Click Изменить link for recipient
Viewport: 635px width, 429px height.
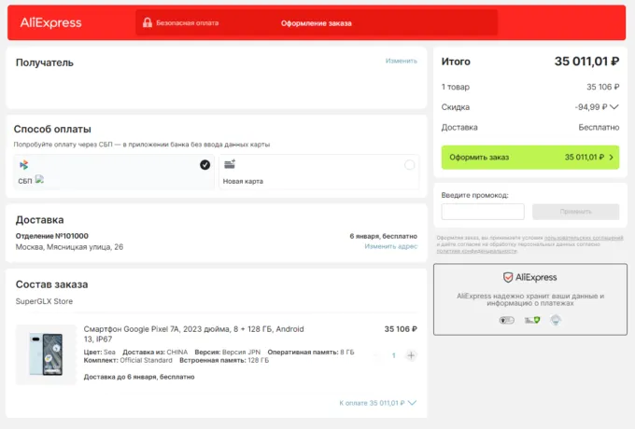point(401,61)
